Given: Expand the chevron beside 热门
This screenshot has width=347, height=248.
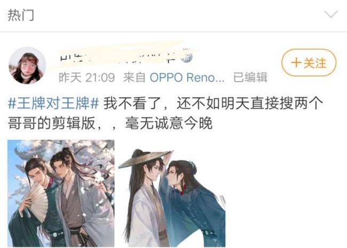Looking at the screenshot, I should coord(330,14).
